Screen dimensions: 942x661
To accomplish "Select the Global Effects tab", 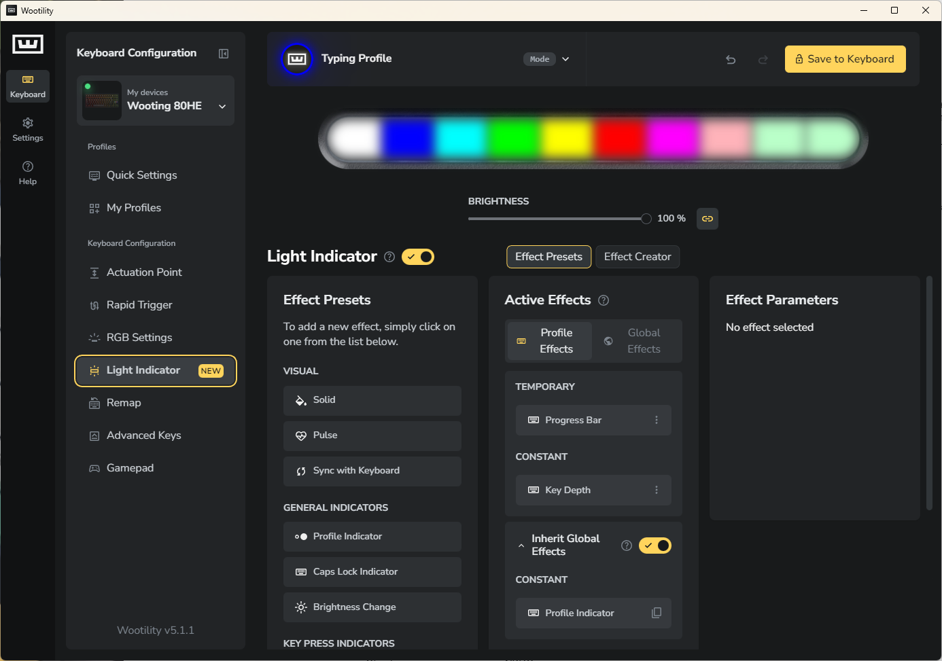I will (637, 341).
